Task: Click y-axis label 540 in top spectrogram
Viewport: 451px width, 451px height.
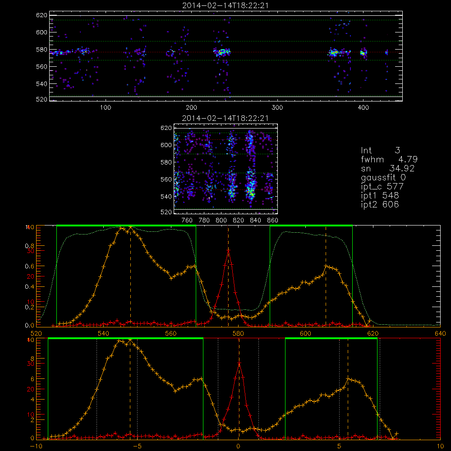Action: [41, 84]
